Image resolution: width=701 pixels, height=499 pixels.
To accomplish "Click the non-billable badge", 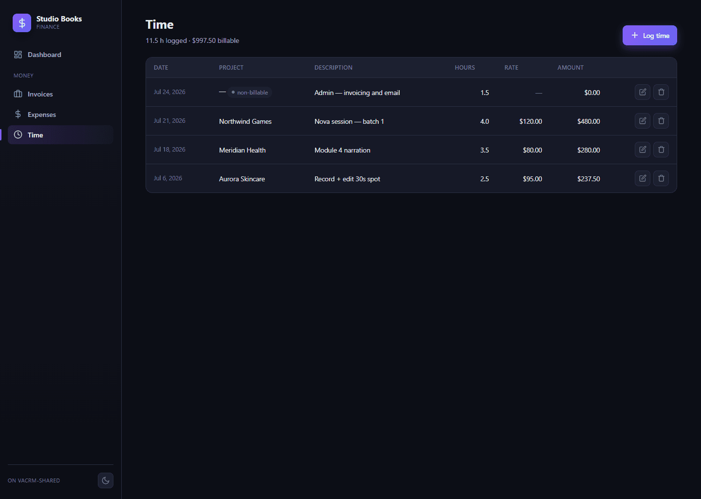I will click(250, 93).
